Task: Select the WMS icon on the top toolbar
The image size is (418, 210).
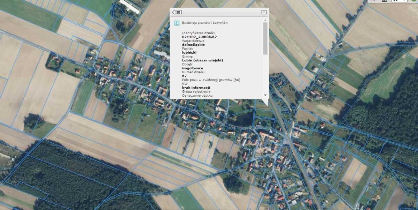Action: click(x=384, y=1)
